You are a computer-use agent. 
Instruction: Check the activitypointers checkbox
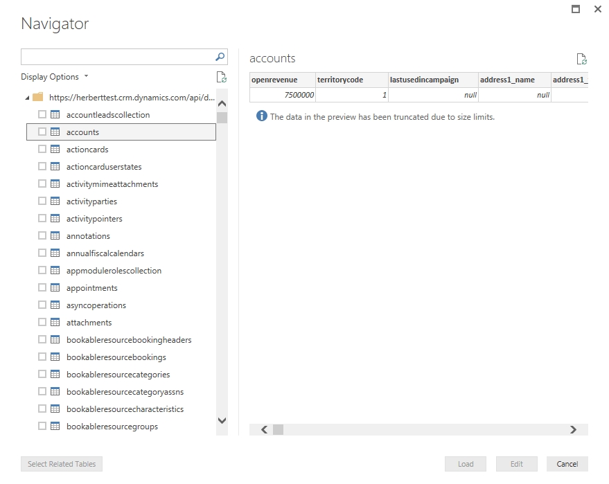[x=42, y=218]
